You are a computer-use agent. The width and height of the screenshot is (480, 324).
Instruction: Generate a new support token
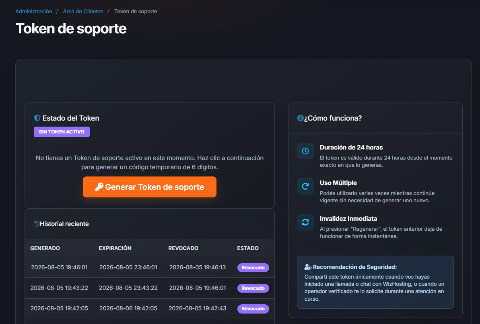point(150,187)
